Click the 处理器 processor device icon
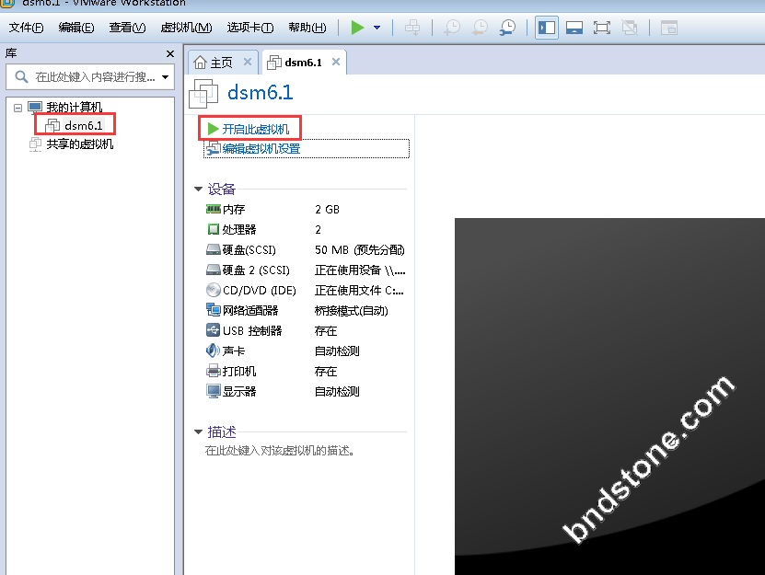Screen dimensions: 765x575 point(214,229)
